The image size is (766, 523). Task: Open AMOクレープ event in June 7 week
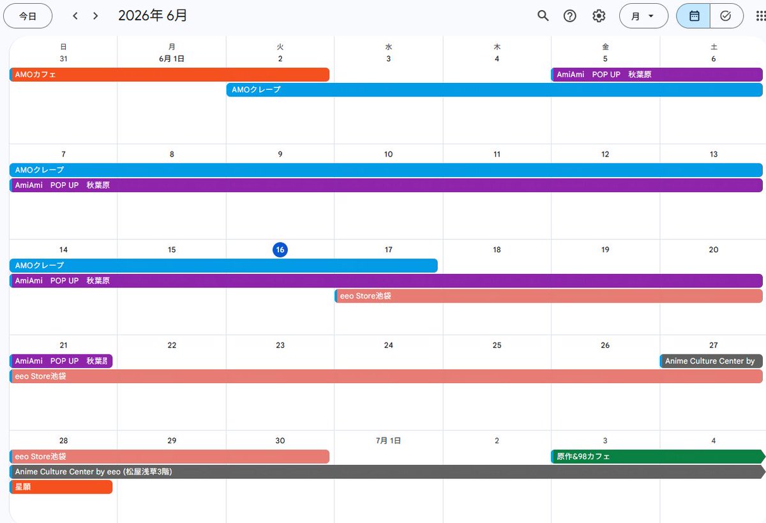(386, 171)
